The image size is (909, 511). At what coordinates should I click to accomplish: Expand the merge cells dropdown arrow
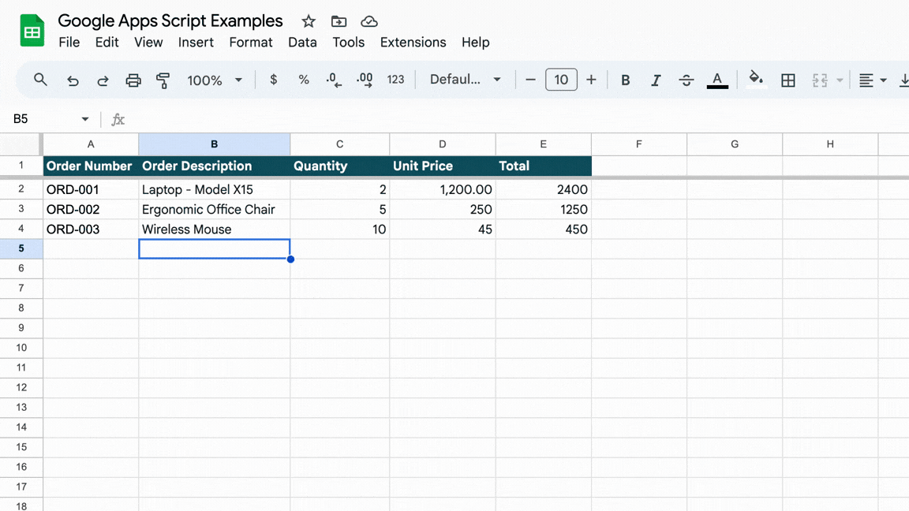point(840,80)
